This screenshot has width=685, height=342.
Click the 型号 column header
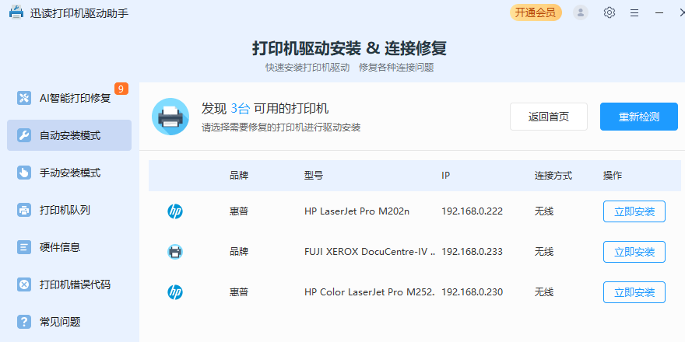314,176
